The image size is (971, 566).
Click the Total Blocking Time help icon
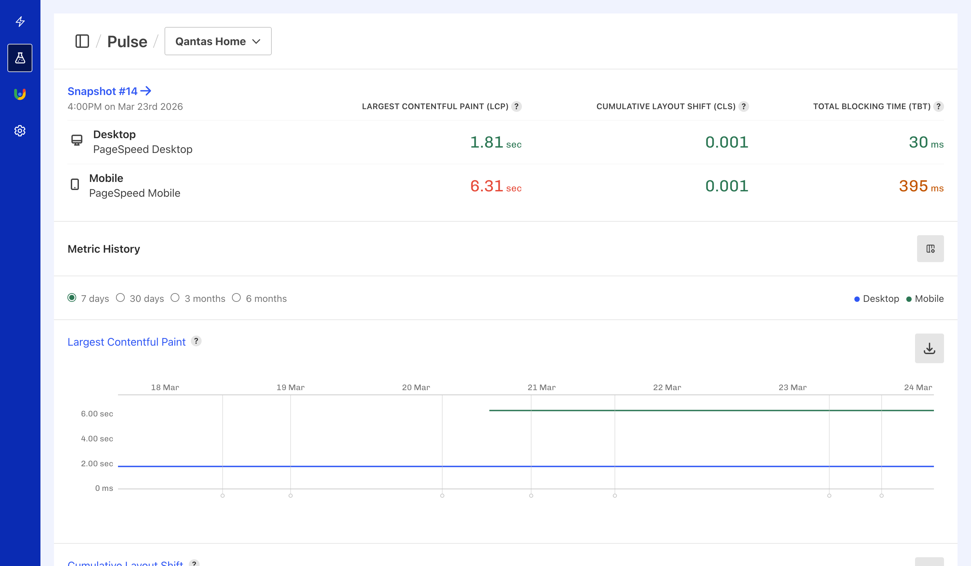click(x=939, y=107)
